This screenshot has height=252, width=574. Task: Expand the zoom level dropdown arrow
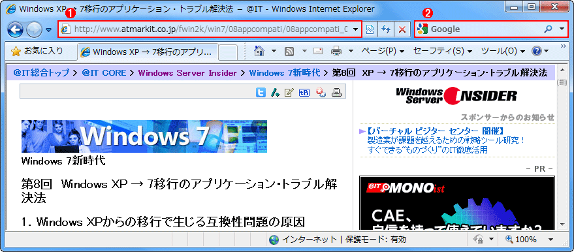(550, 240)
